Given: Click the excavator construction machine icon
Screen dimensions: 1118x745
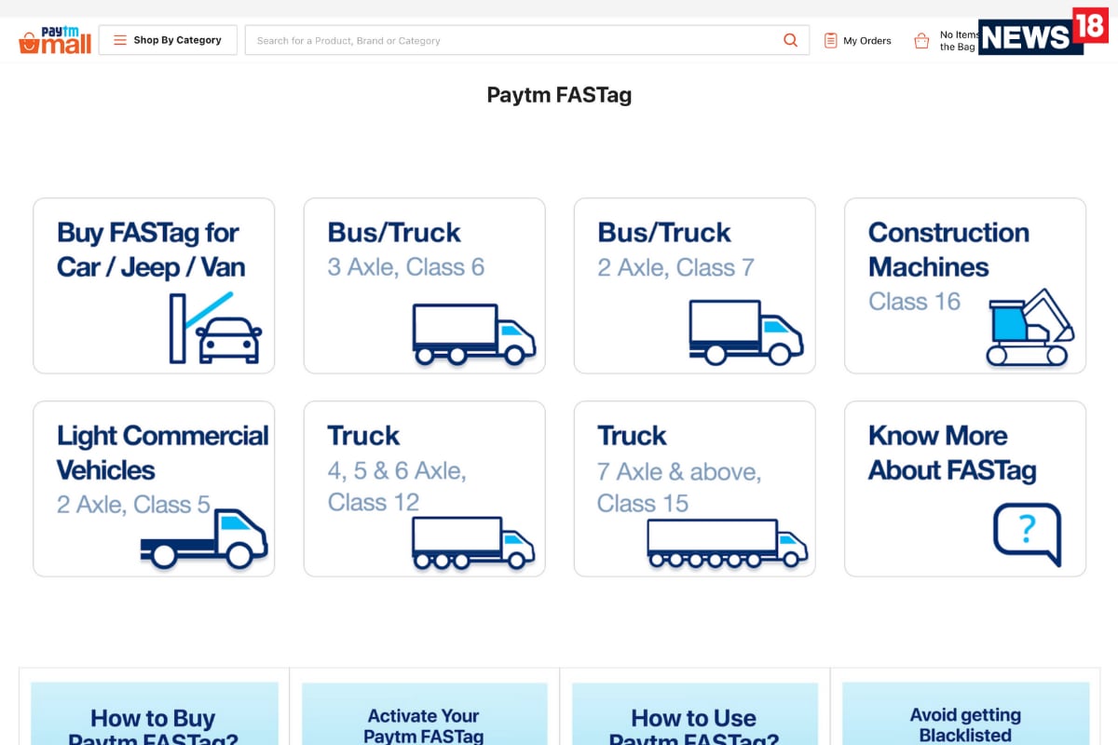Looking at the screenshot, I should coord(1029,328).
